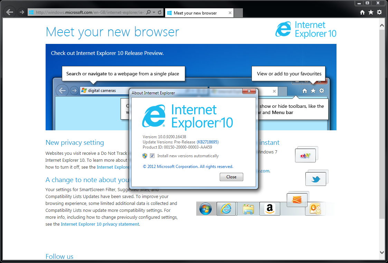Open a new browser tab
Viewport: 388px width, 263px height.
pos(238,13)
